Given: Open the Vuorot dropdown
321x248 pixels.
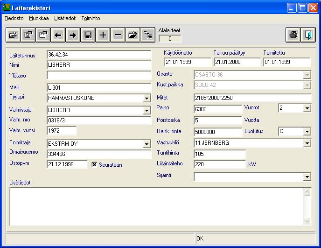Looking at the screenshot, I should tap(307, 108).
